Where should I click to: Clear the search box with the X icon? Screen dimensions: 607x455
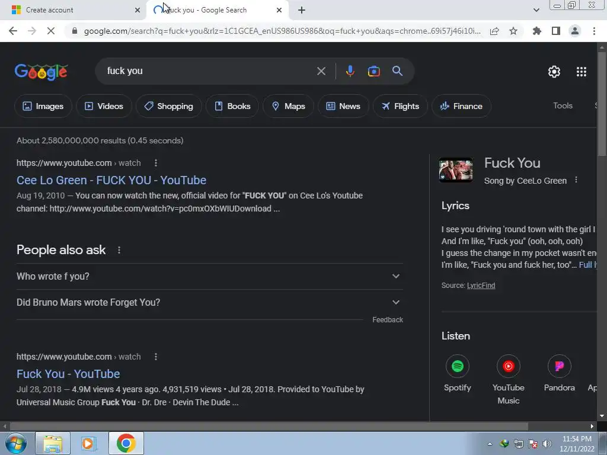[321, 71]
